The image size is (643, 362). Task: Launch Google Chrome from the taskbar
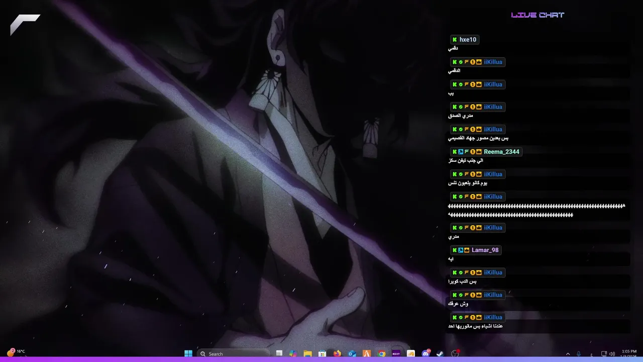(381, 353)
